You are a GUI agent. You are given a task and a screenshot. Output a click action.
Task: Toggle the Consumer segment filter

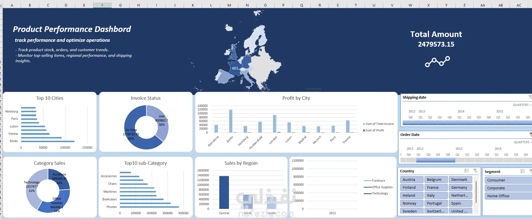(508, 180)
